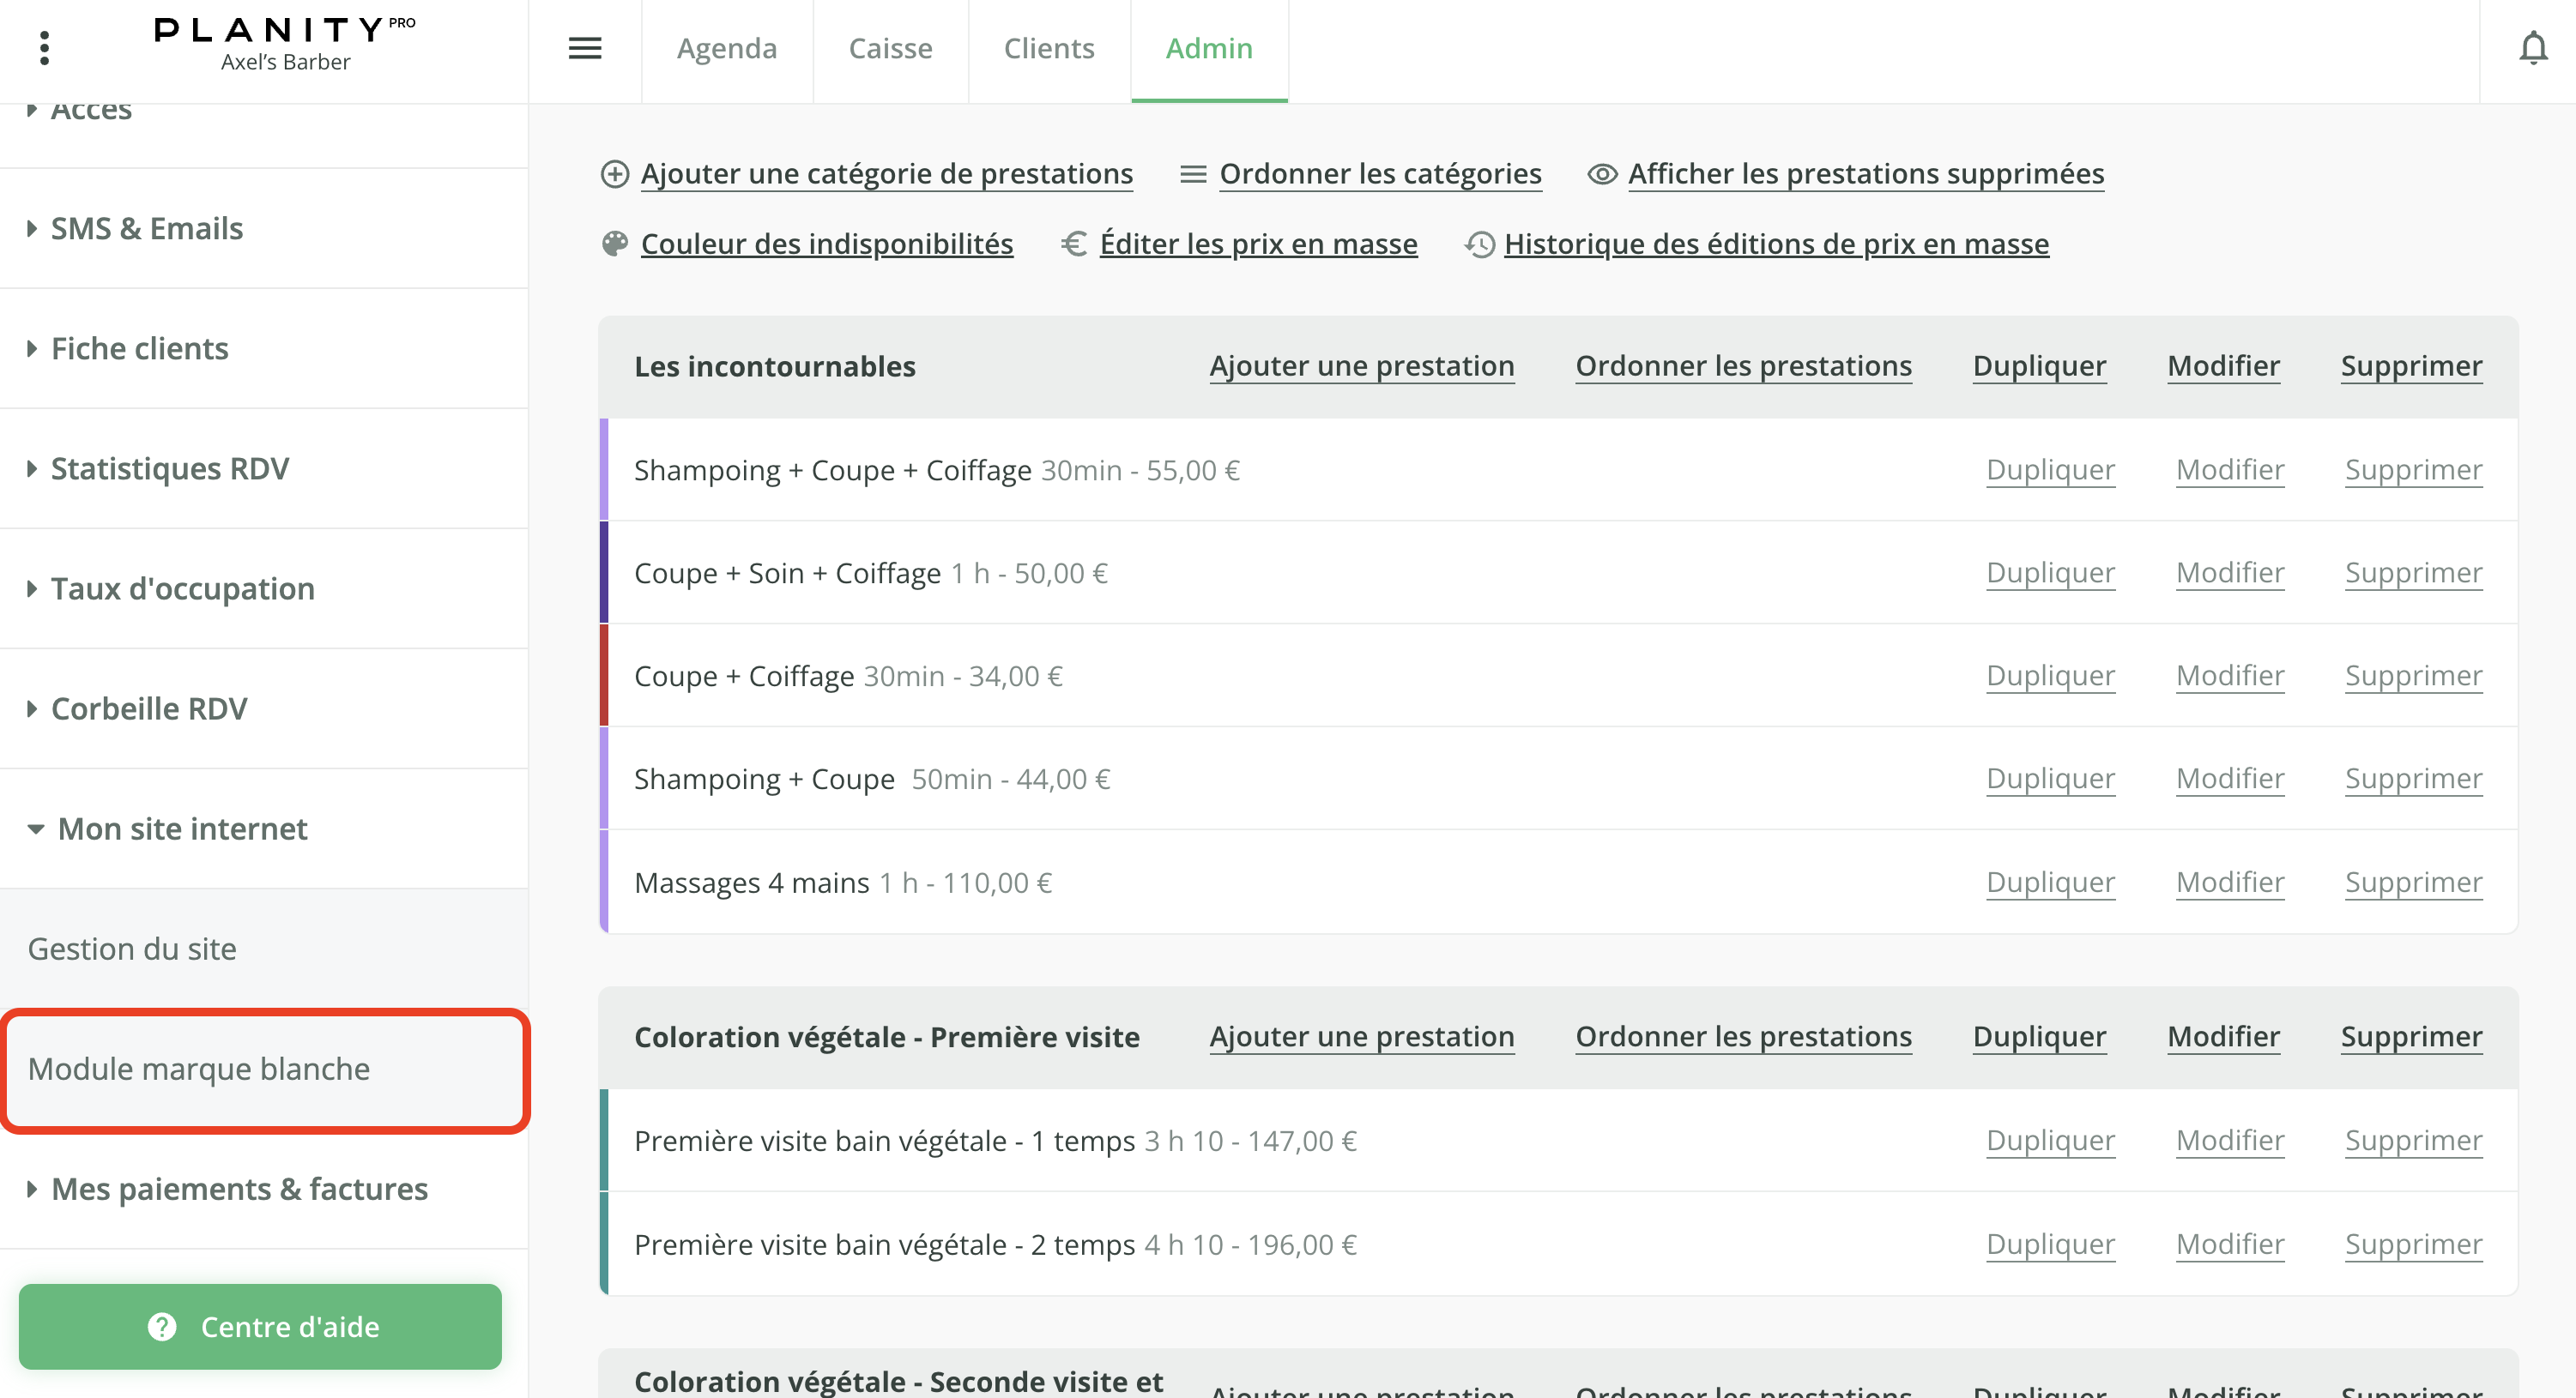
Task: Show deleted services via eye icon
Action: click(x=1602, y=174)
